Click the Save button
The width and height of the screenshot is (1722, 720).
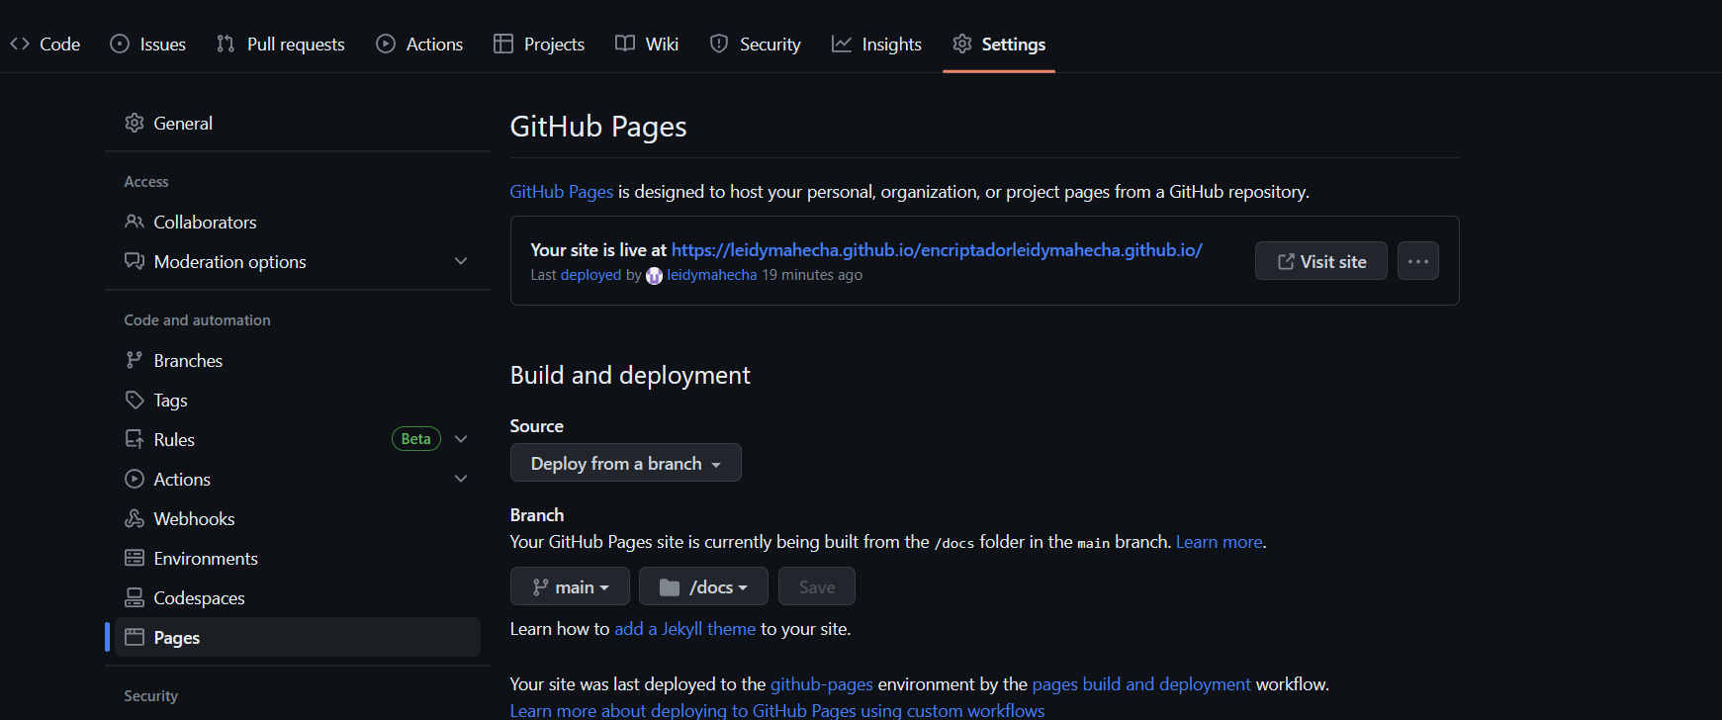(817, 586)
